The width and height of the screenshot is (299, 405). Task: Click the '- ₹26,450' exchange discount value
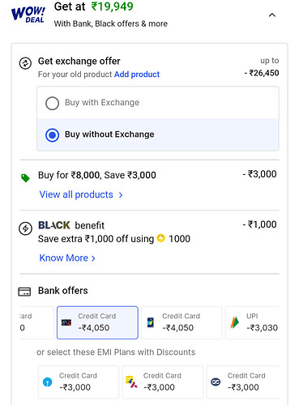(x=262, y=73)
